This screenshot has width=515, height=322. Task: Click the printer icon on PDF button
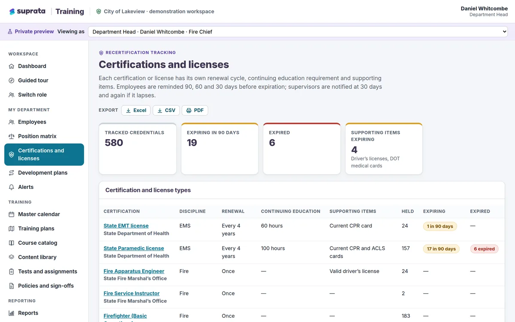pos(189,110)
